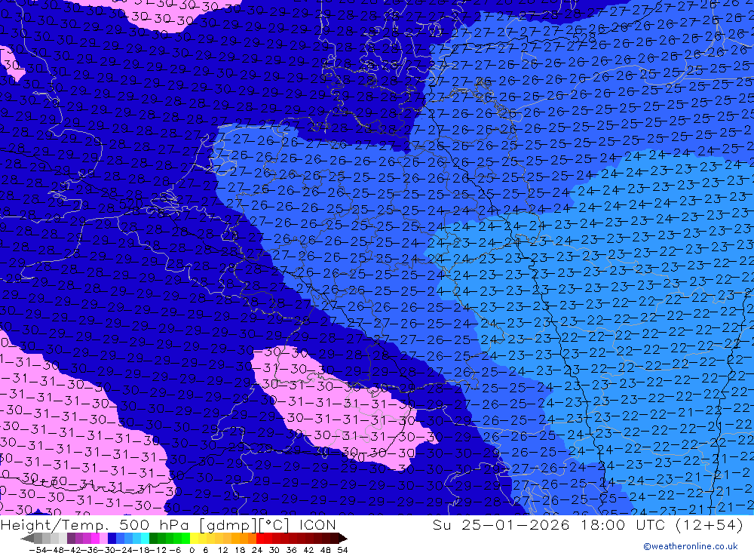
Task: Click the pure red legend swatch at 24
Action: click(260, 538)
